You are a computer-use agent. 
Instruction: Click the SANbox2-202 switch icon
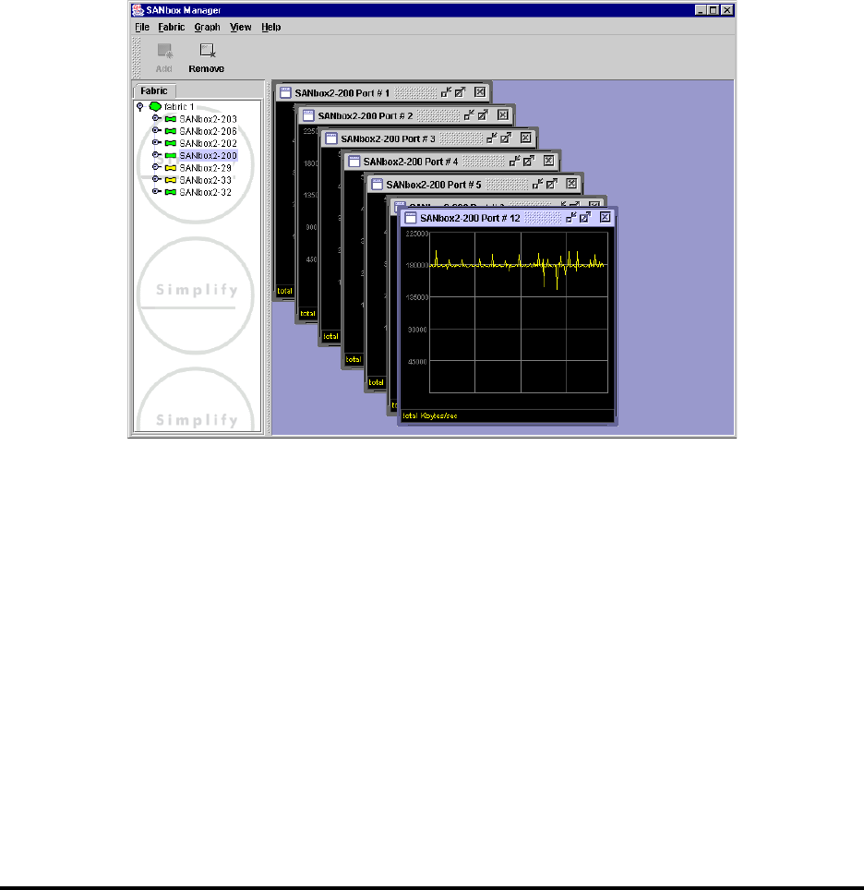170,144
